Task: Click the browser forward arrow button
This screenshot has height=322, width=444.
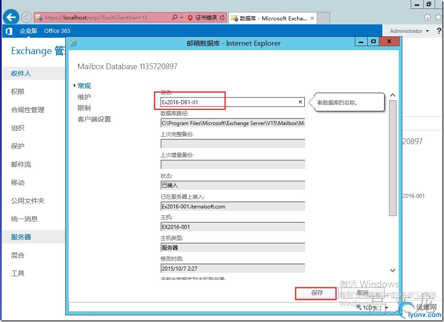Action: click(26, 17)
